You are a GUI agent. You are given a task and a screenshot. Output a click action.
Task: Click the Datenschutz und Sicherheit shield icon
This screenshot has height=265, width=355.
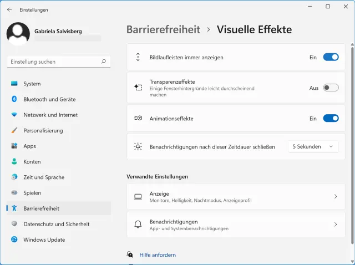point(14,224)
